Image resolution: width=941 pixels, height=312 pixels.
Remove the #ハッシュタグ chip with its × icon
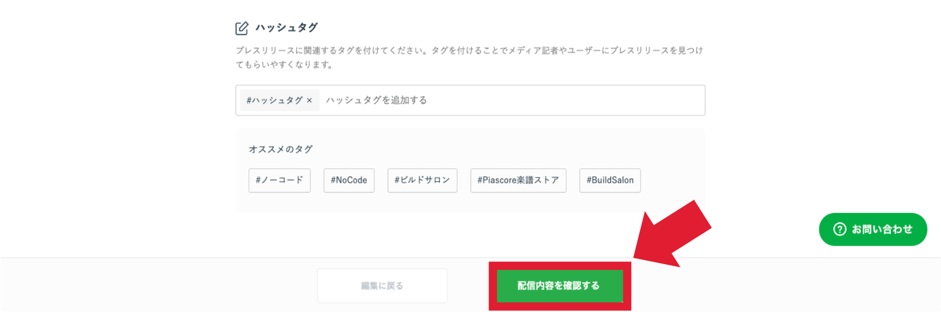tap(309, 100)
